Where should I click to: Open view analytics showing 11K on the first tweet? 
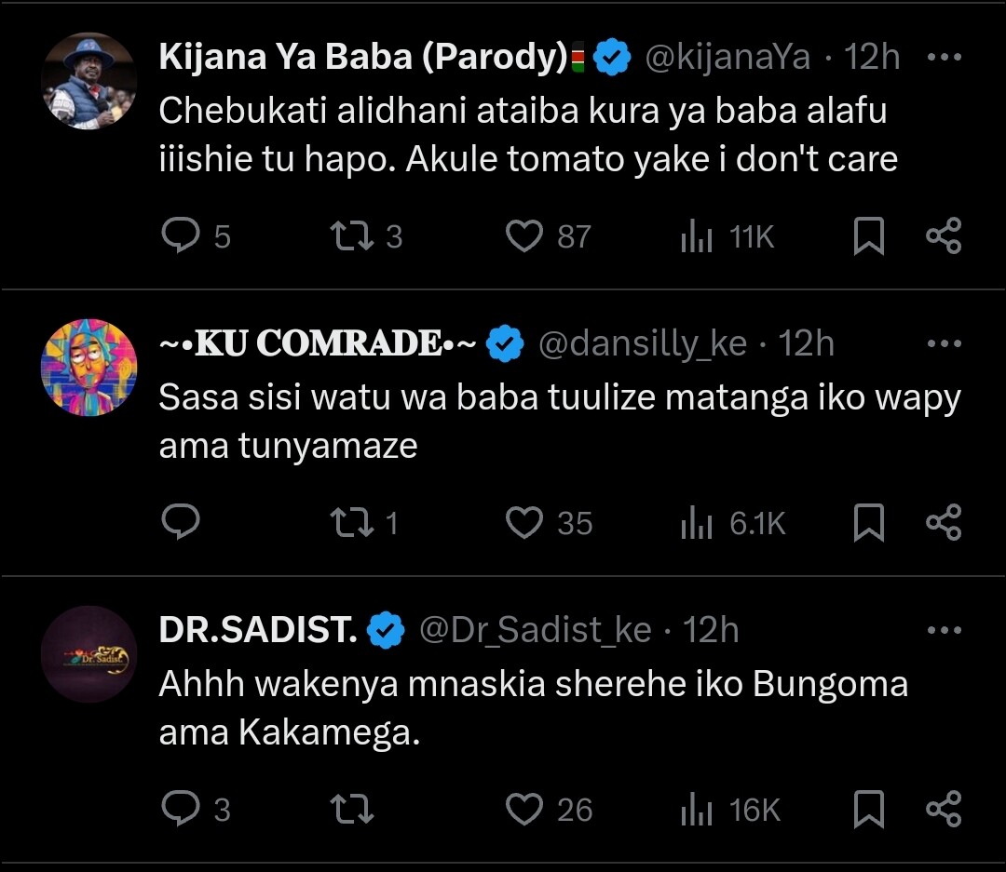click(698, 236)
